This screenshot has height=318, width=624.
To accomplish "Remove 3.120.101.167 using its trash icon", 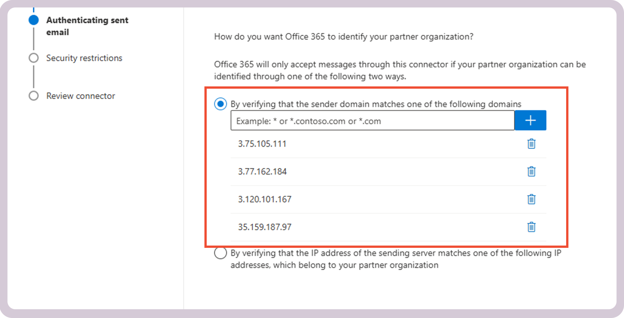I will 531,199.
